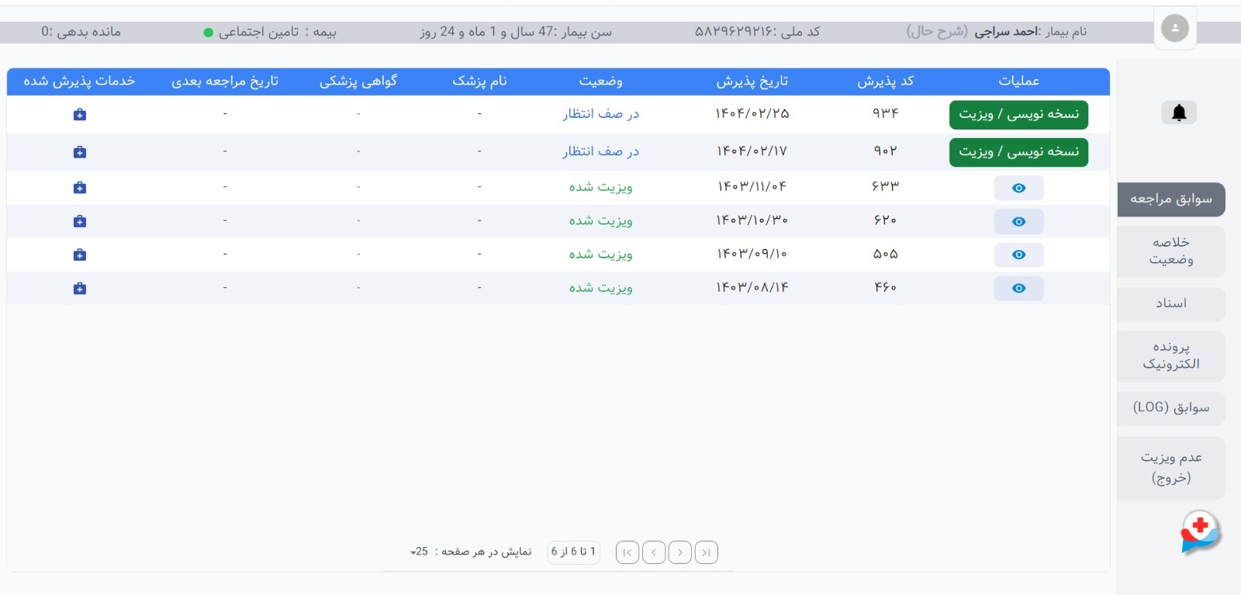Select admission date ۱۴۰۴/۰۲/۲۵ cell
Viewport: 1241px width, 595px height.
752,114
